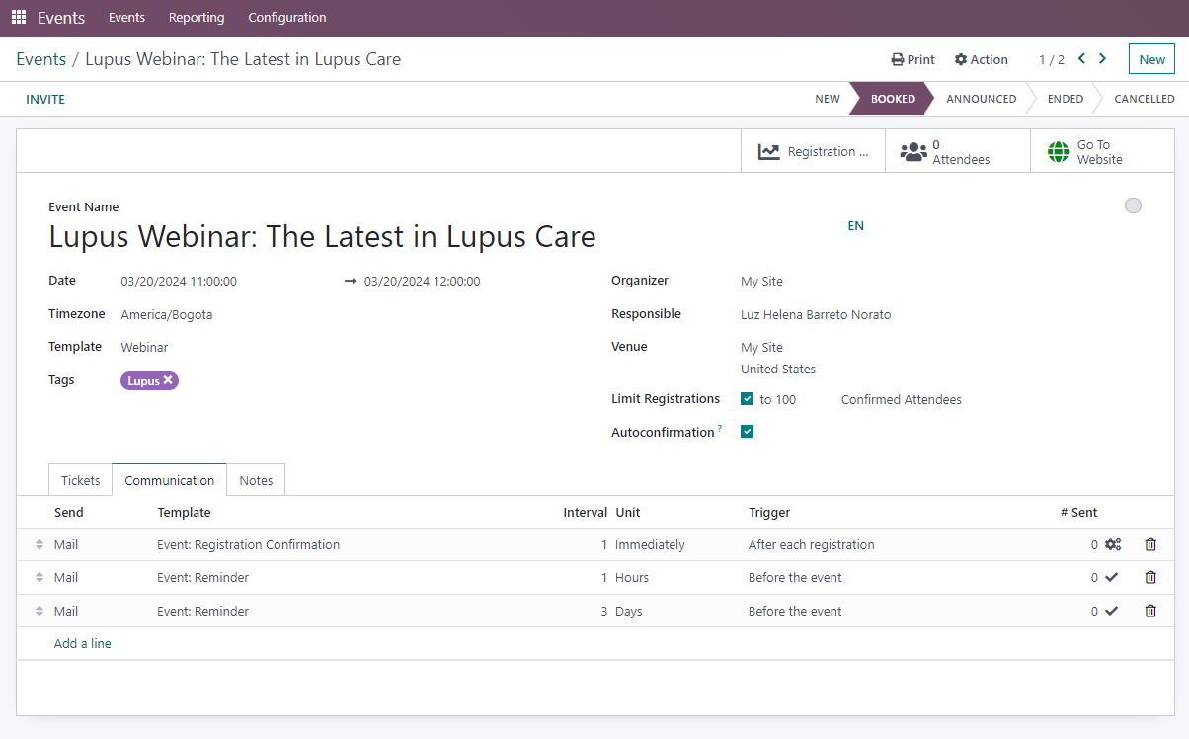
Task: Remove the Lupus tag
Action: [x=168, y=380]
